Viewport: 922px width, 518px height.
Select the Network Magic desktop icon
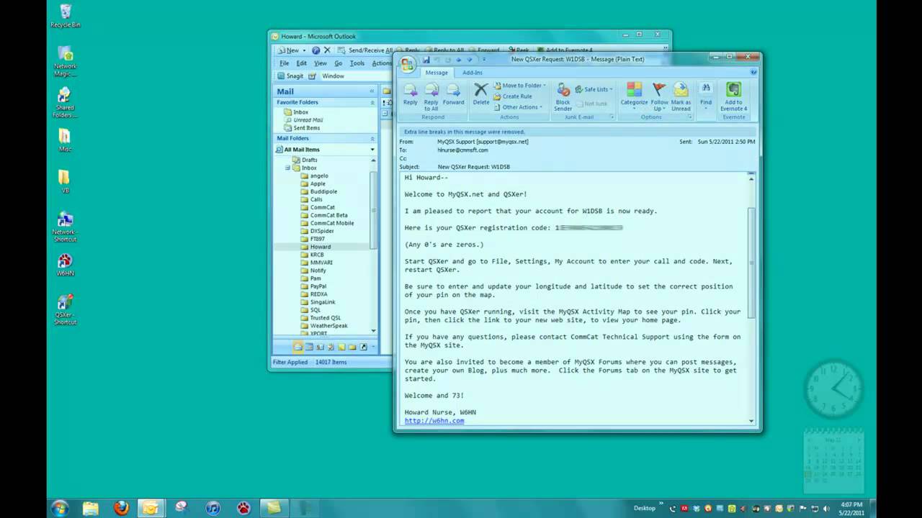coord(65,61)
